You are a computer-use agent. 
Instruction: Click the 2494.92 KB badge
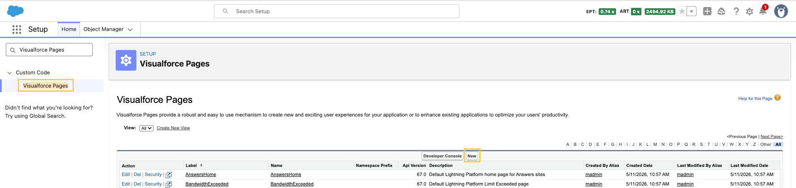click(x=660, y=12)
